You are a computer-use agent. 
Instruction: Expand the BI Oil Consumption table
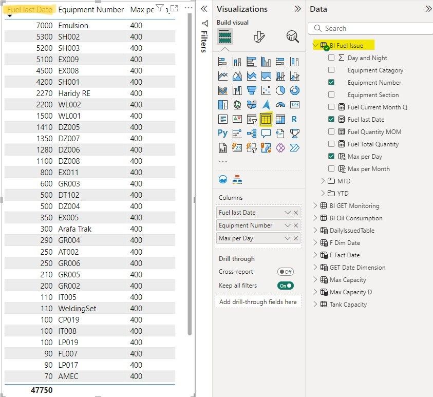(315, 218)
